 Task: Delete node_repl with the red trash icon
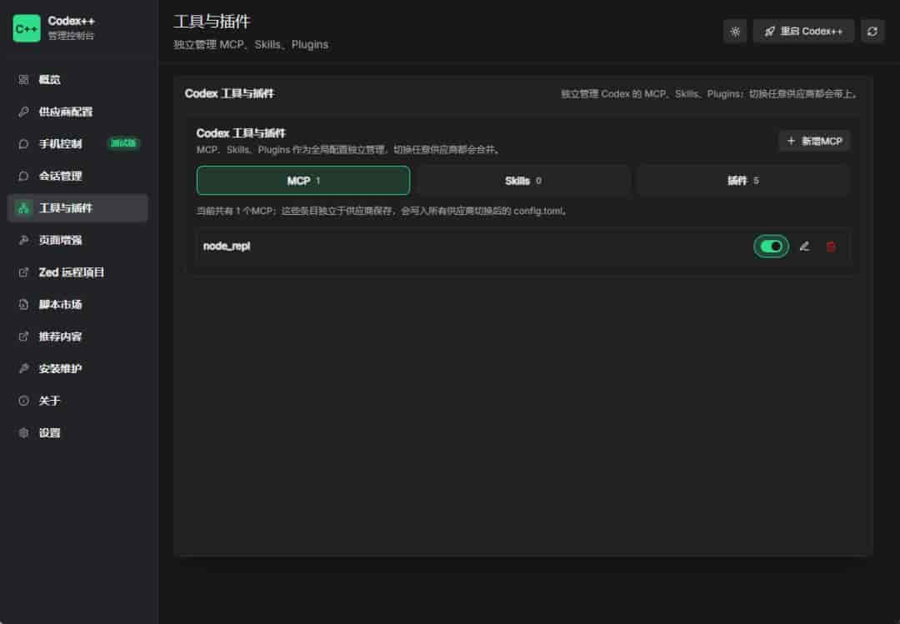[x=830, y=247]
